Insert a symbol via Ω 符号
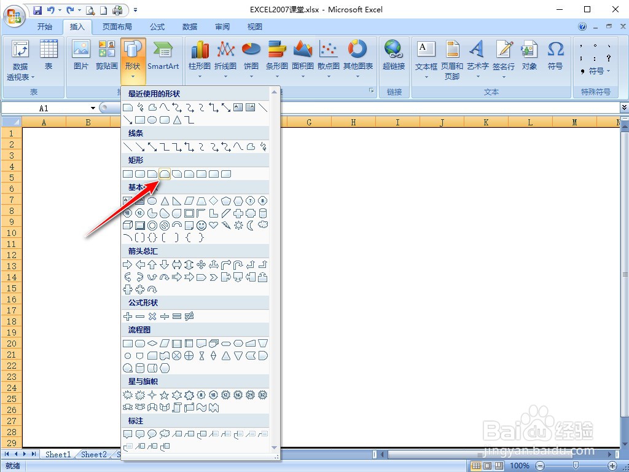Screen dimensions: 629x472 [x=555, y=55]
